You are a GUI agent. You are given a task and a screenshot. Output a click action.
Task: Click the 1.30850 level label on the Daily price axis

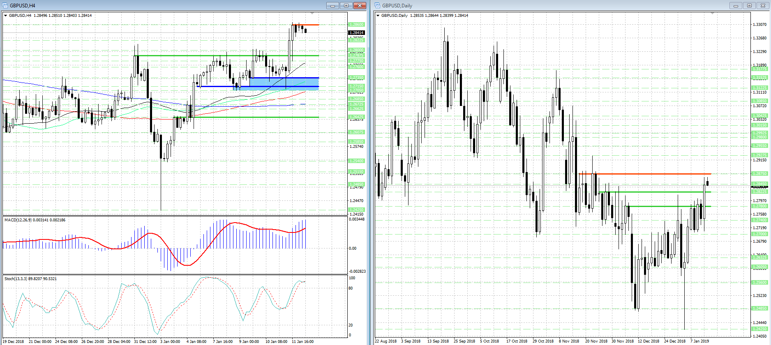point(759,101)
